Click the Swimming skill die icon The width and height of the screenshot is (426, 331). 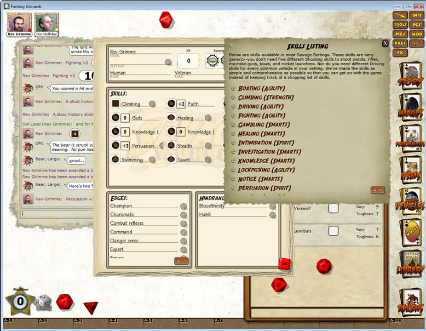point(115,160)
